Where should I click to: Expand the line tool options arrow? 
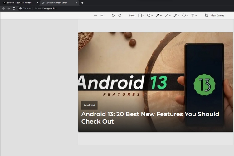point(170,15)
